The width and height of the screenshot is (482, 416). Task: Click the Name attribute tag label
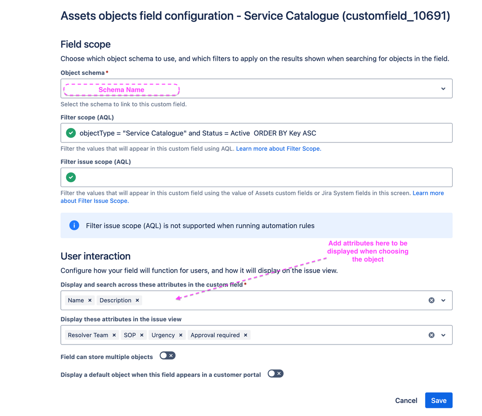click(x=76, y=300)
